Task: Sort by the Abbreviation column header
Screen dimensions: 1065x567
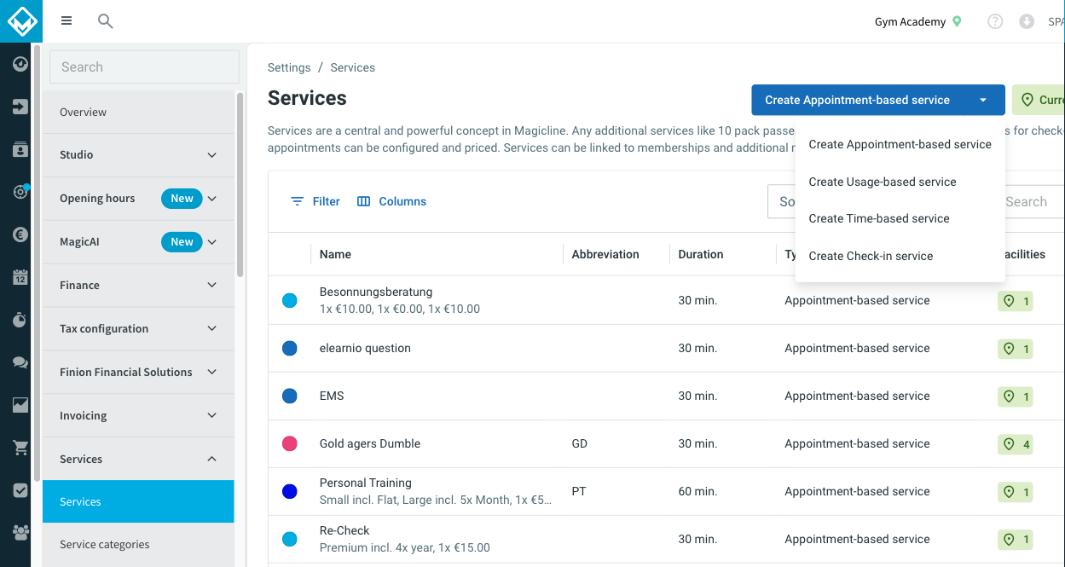Action: 605,254
